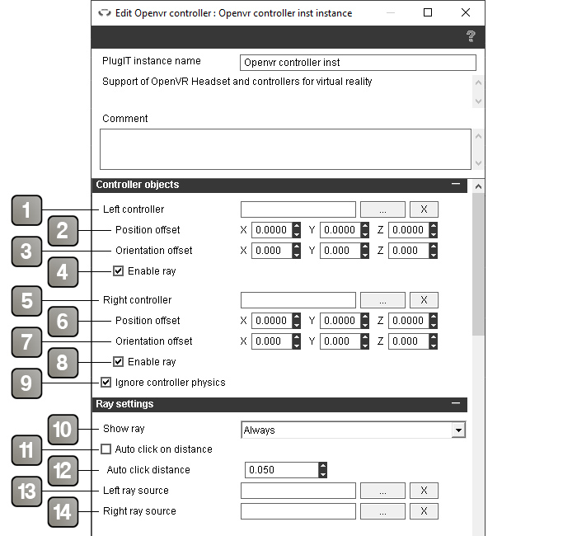Increase Left controller Position offset X

coord(297,226)
